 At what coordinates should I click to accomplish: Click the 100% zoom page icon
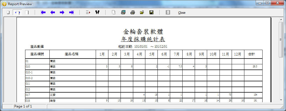point(27,13)
